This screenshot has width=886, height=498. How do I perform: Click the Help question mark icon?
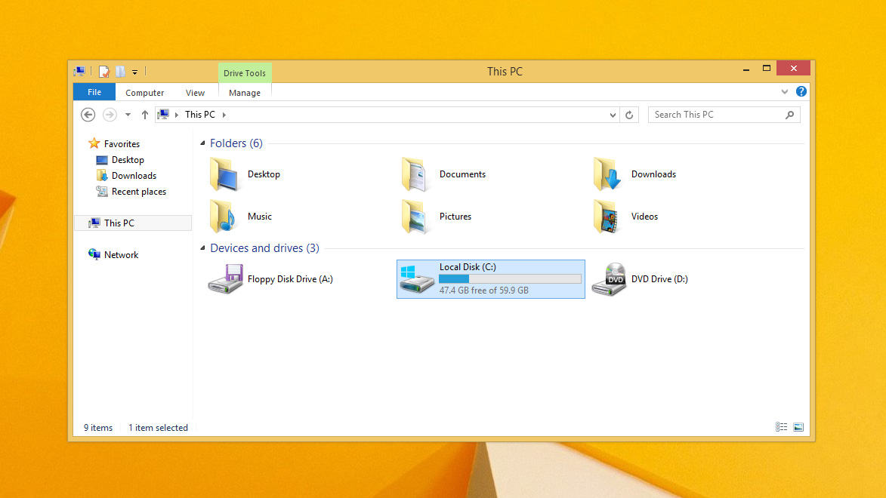(x=801, y=91)
